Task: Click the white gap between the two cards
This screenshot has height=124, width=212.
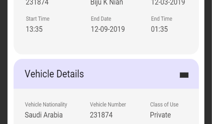Action: pos(106,57)
